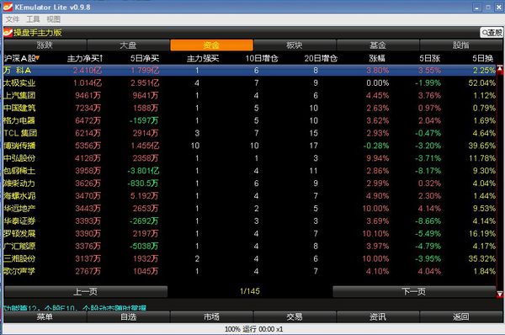Screen dimensions: 505x335
Task: Open the 交易 bottom button
Action: click(x=295, y=317)
